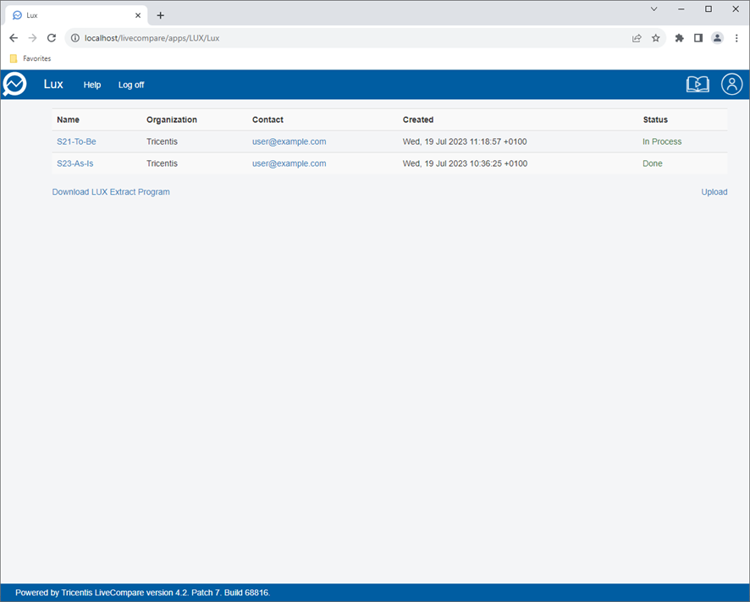Click the Upload link
Image resolution: width=750 pixels, height=602 pixels.
[x=714, y=192]
